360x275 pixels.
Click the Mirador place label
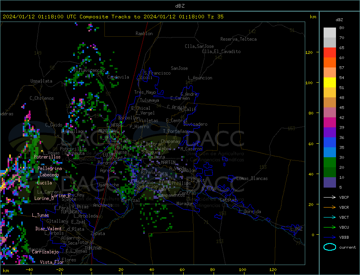[185, 204]
